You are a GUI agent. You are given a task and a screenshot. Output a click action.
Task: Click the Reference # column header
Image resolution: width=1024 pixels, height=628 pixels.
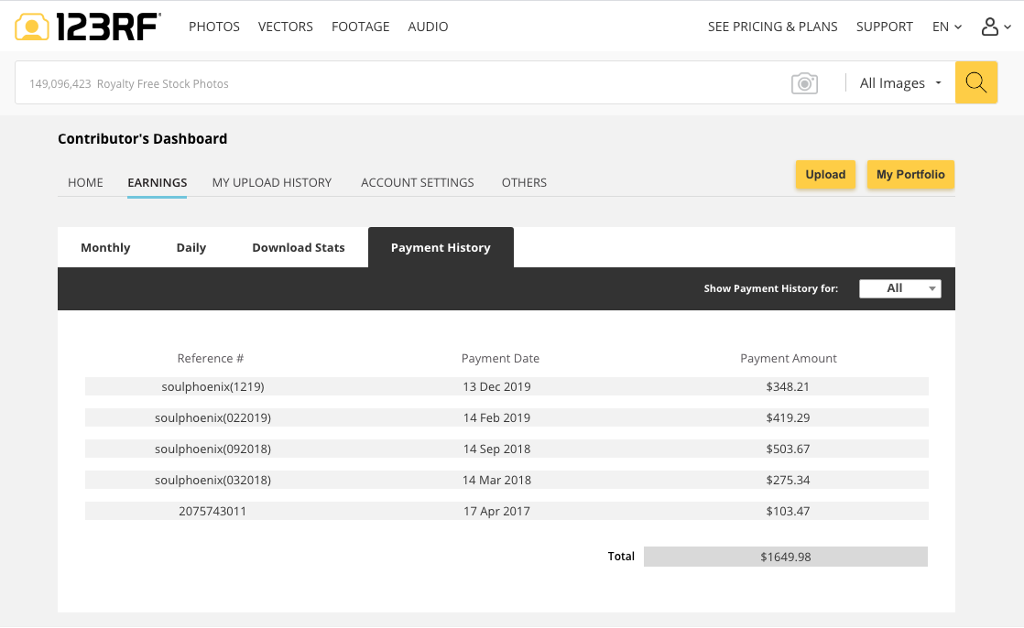211,358
